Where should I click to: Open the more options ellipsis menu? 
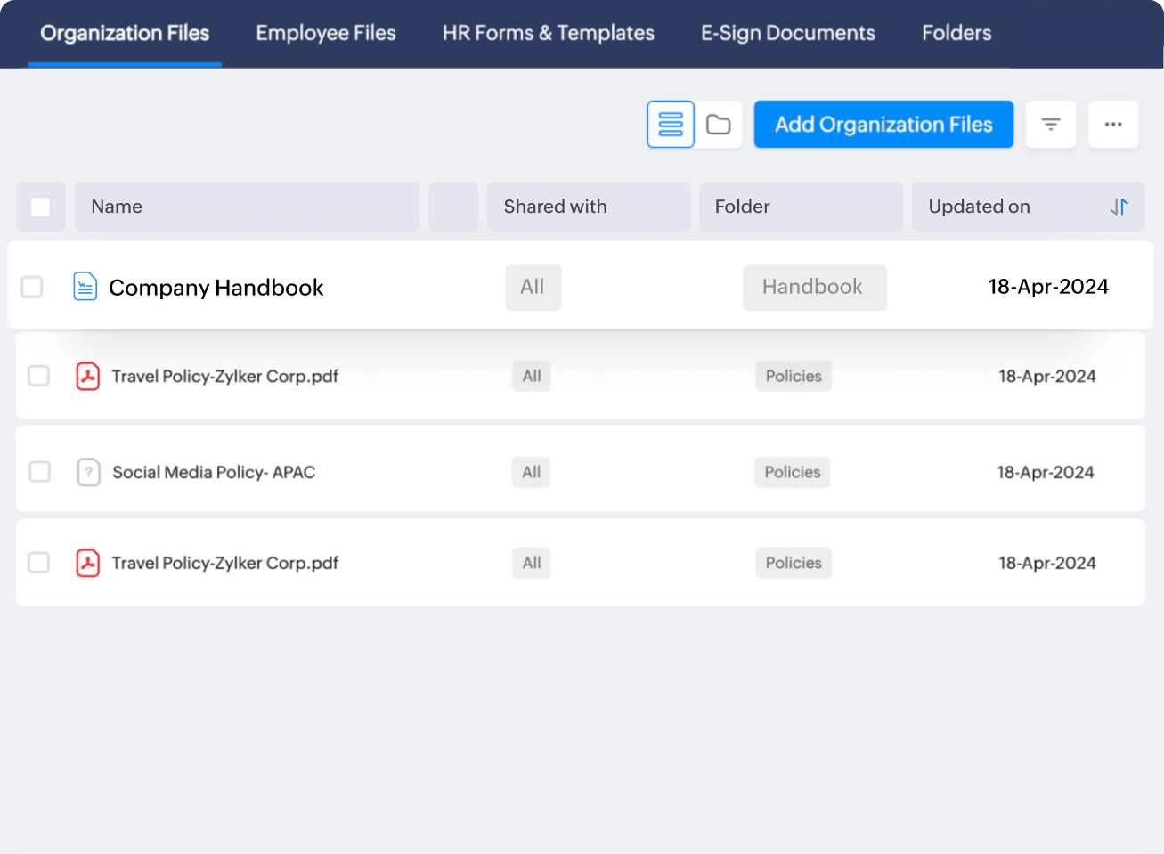click(1113, 125)
